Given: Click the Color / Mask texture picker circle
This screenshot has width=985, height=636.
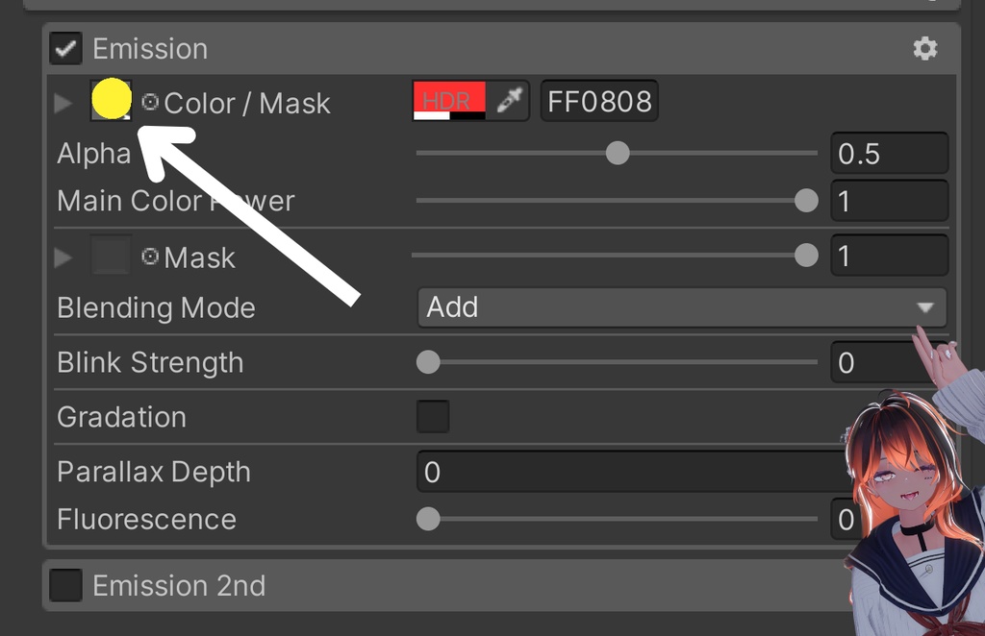Looking at the screenshot, I should [x=150, y=102].
